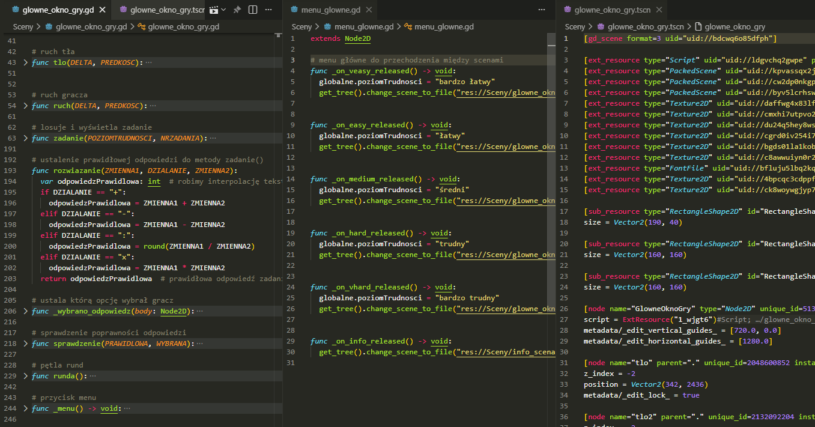Open the ellipsis menu of the menu_glowne.gd editor group
Image resolution: width=815 pixels, height=427 pixels.
click(x=543, y=10)
